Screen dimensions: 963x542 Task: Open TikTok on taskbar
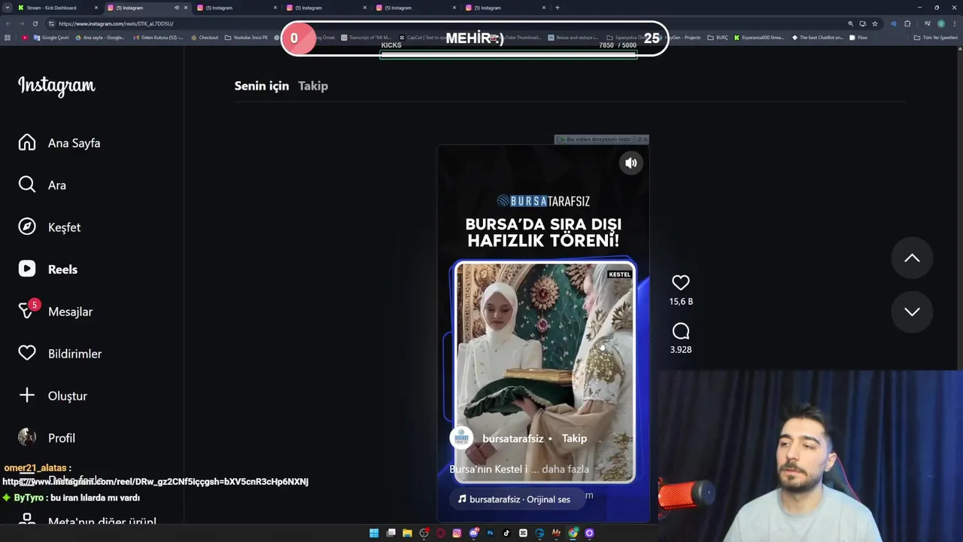point(506,533)
